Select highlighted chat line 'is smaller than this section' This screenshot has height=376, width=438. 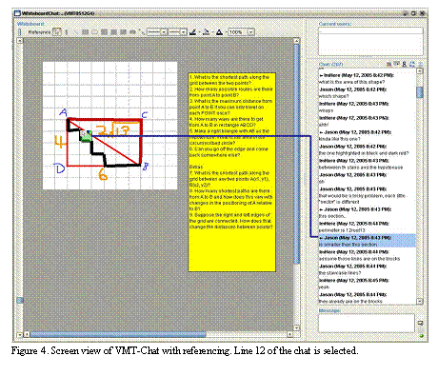coord(367,241)
